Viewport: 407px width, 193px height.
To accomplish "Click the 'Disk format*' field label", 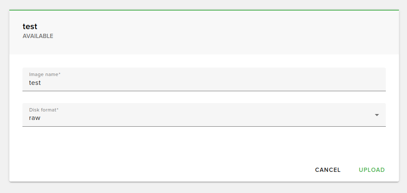I will pos(44,110).
